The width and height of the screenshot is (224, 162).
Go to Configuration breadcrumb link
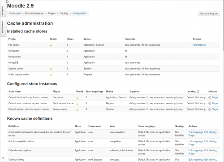79,13
